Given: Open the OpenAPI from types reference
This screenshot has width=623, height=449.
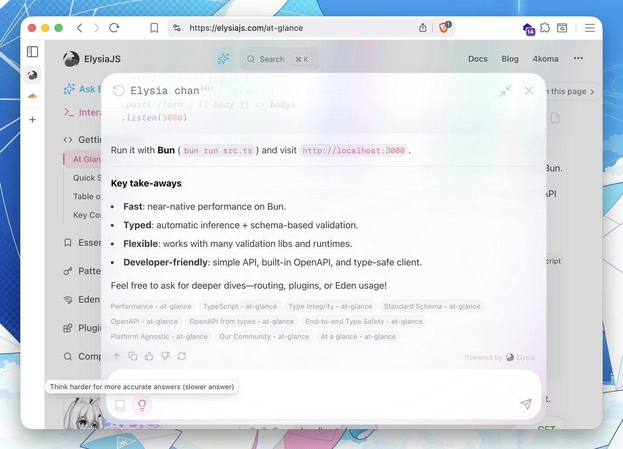Looking at the screenshot, I should click(x=241, y=322).
